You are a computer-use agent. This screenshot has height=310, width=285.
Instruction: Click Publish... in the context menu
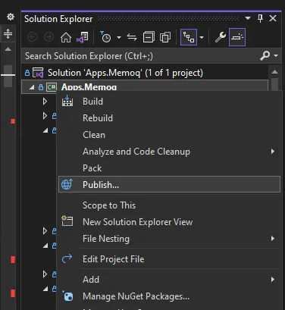(x=169, y=184)
